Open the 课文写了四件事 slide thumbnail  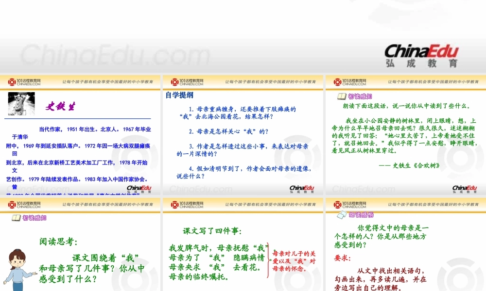tap(243, 244)
